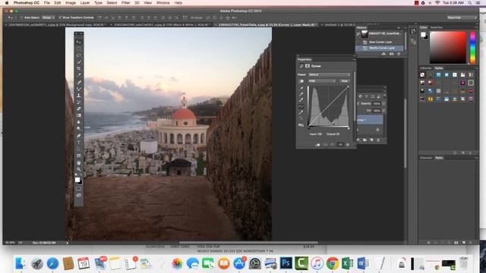Open the Image menu
Screen dimensions: 486x273
[x=71, y=3]
